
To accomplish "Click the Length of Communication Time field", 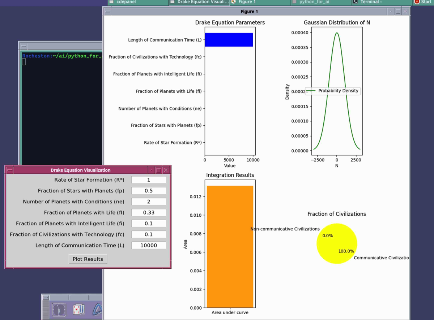I will coord(149,245).
